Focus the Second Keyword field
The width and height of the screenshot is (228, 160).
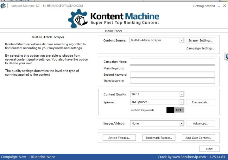172,75
